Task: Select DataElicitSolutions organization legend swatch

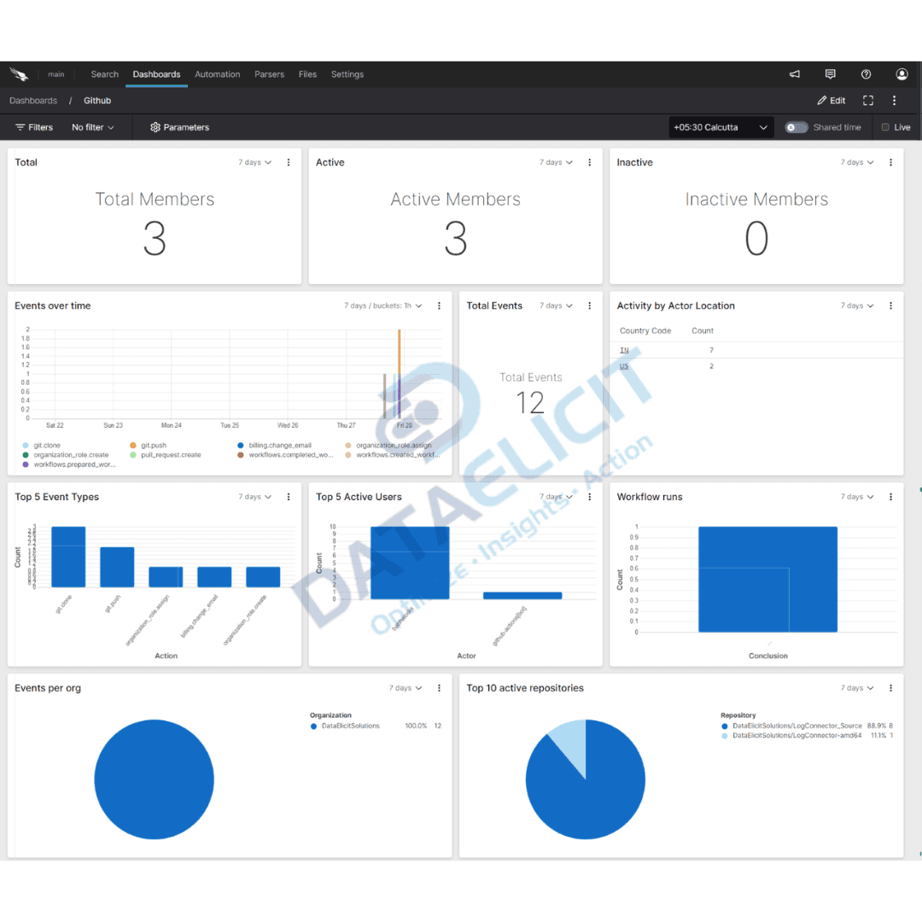Action: click(314, 726)
